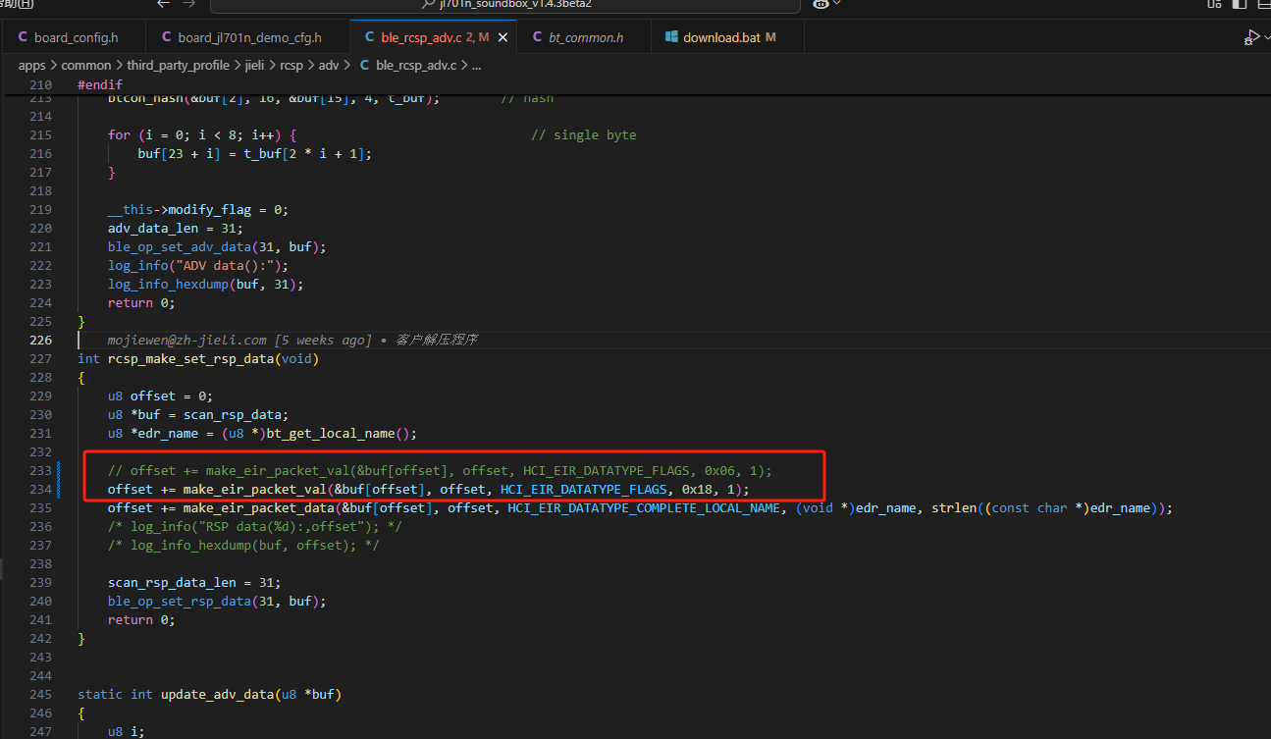Open the common breadcrumb segment
Screen dimensions: 1271x739
click(x=86, y=66)
